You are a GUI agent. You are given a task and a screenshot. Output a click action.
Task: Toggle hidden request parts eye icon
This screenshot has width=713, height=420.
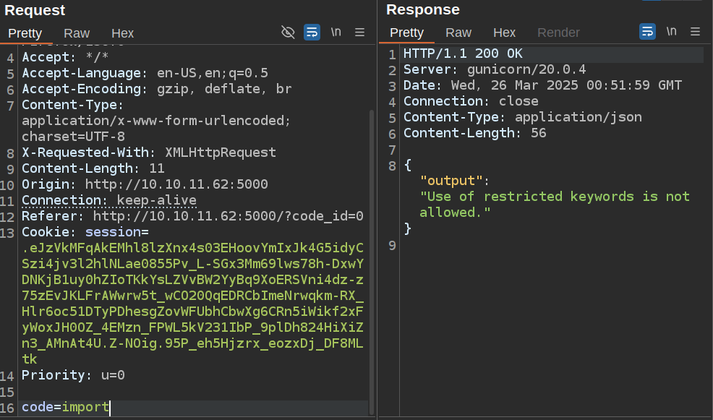click(x=288, y=32)
